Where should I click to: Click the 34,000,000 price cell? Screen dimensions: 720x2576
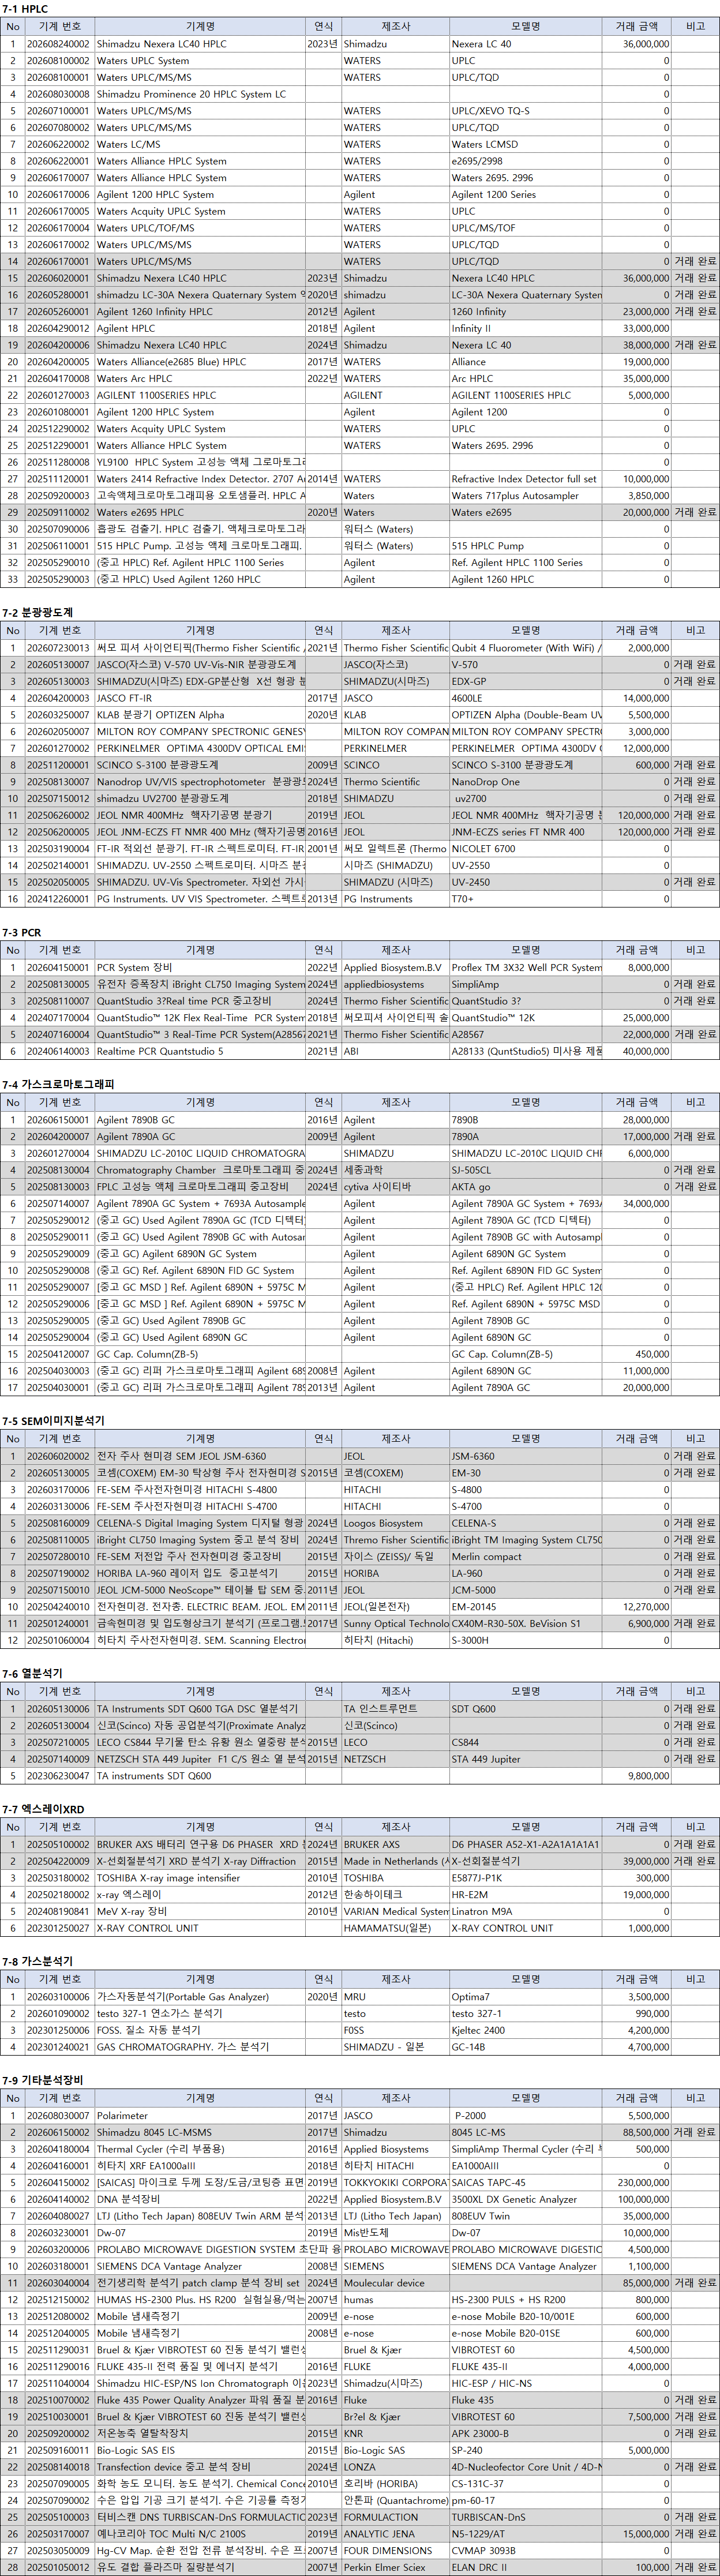coord(637,1204)
